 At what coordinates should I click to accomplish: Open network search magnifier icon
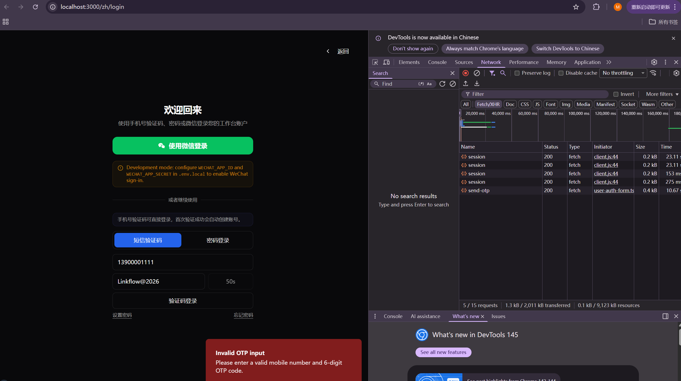[x=503, y=73]
